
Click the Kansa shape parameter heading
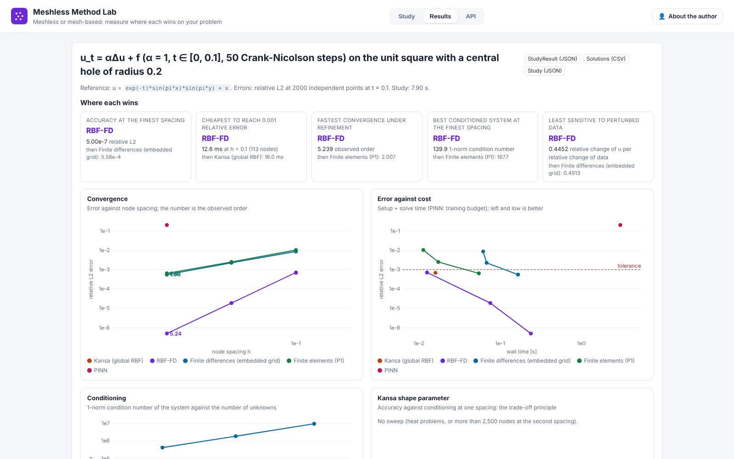coord(413,398)
